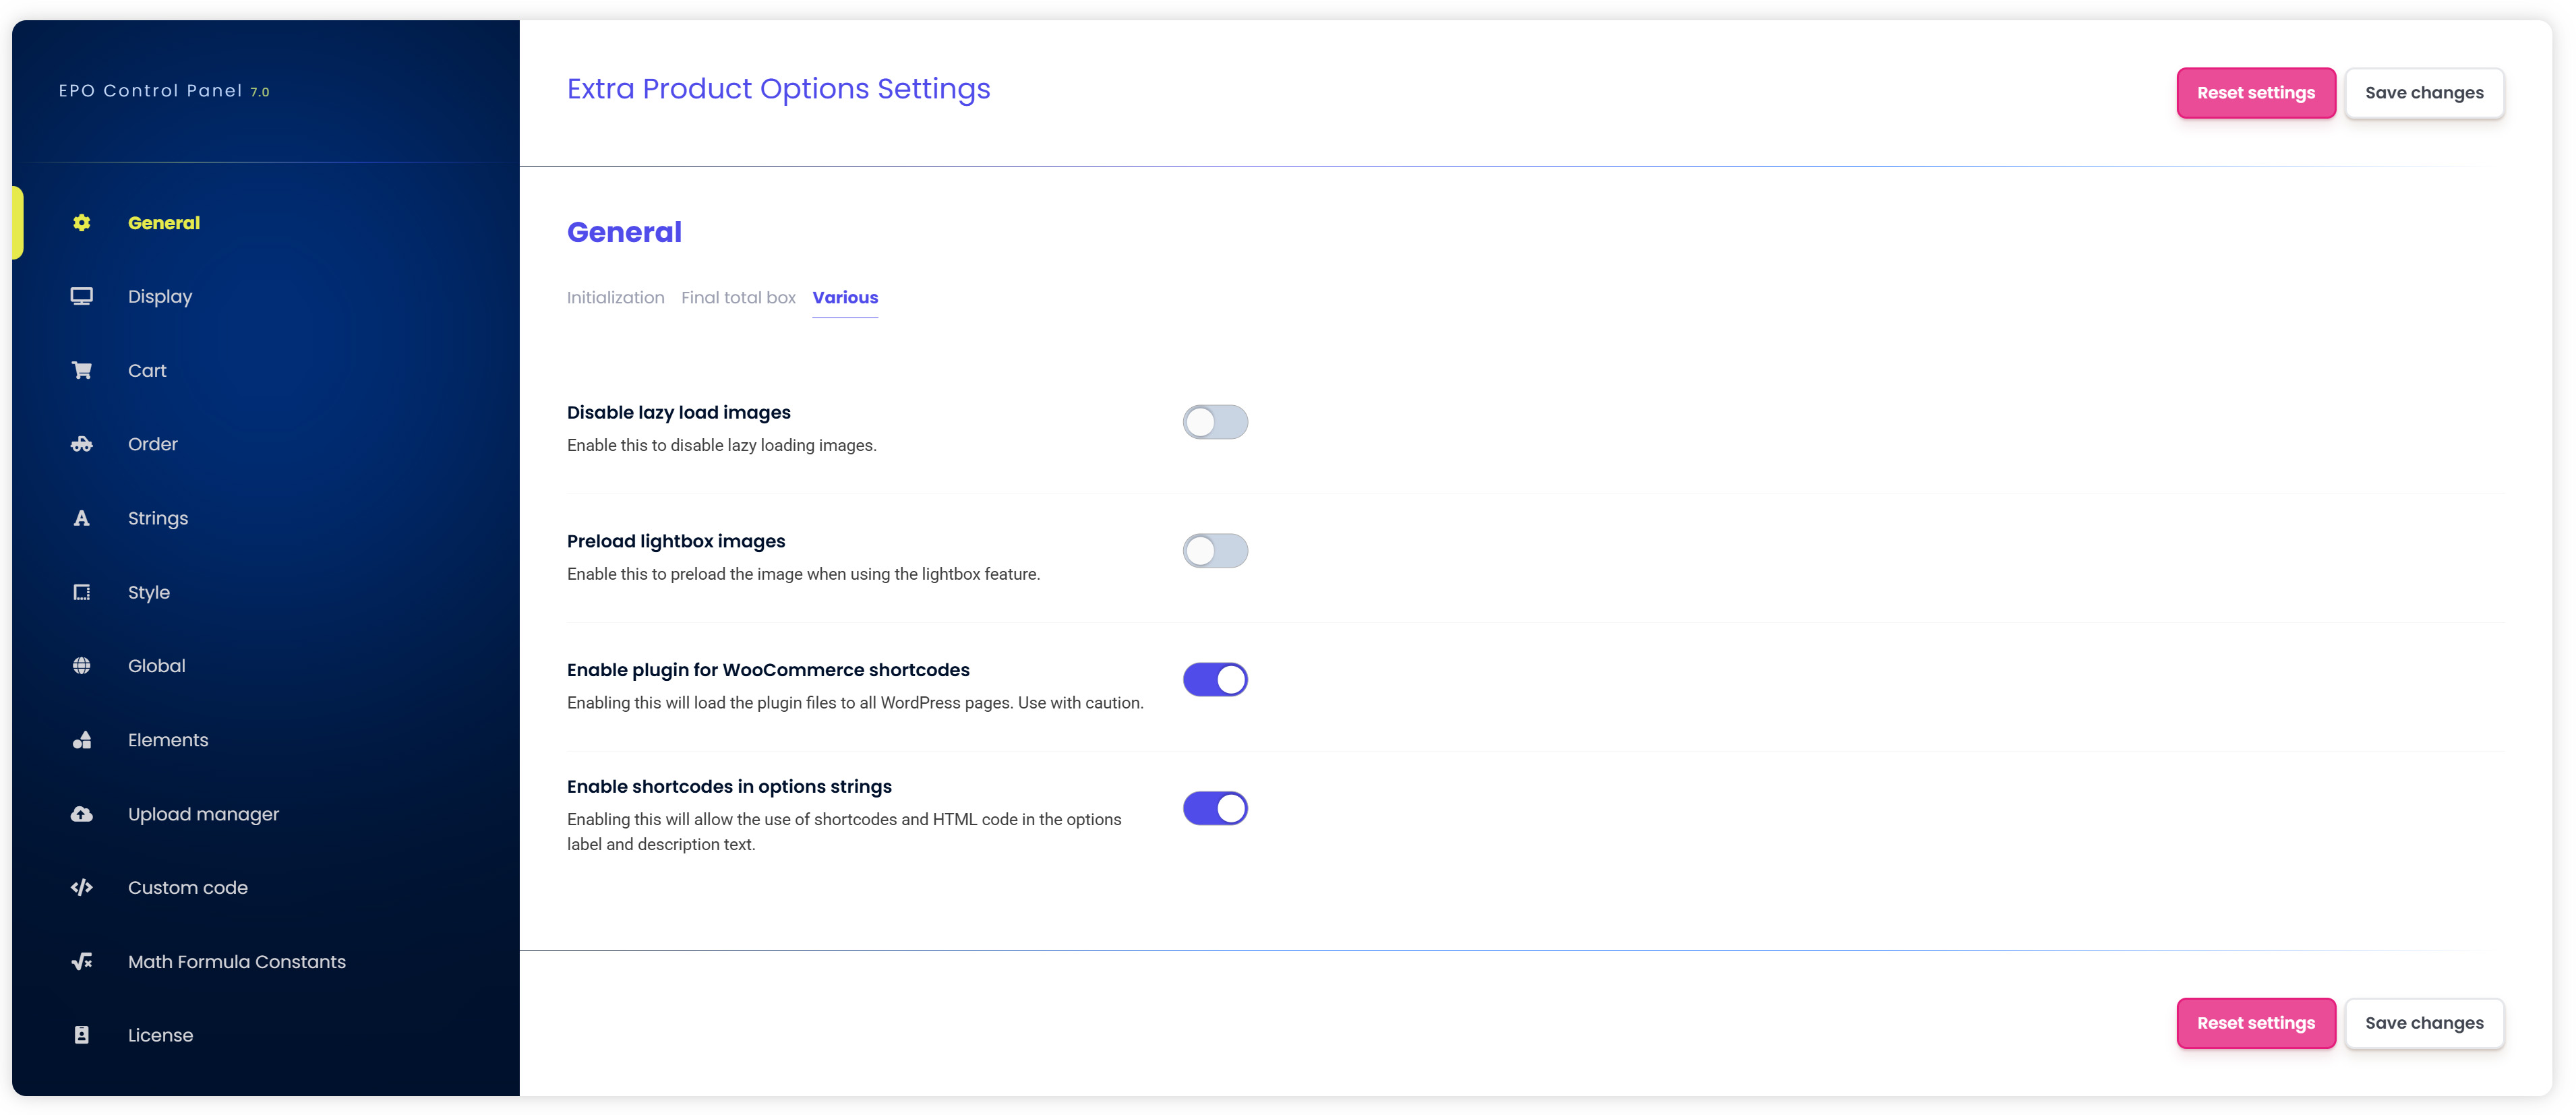The image size is (2576, 1115).
Task: Select the code brackets icon for Custom code
Action: (x=81, y=887)
